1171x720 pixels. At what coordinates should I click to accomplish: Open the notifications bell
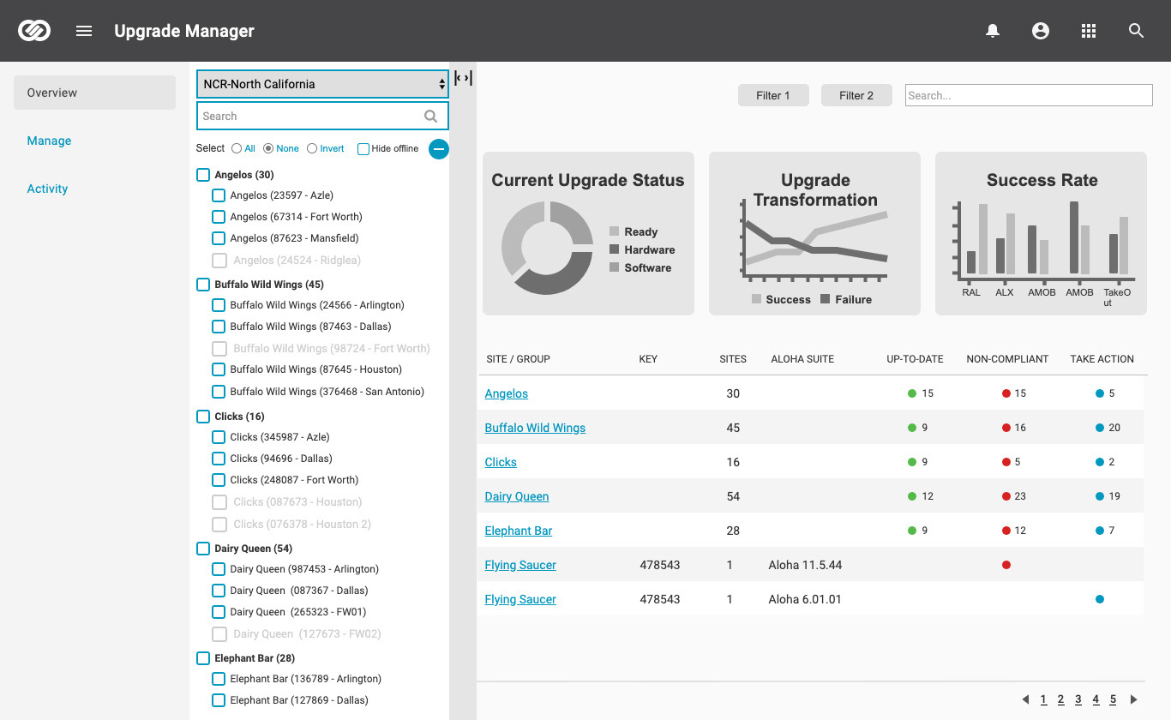pos(993,31)
